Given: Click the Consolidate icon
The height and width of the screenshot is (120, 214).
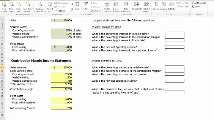Looking at the screenshot, I should coord(137,6).
